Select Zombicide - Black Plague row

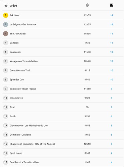(x=63, y=89)
